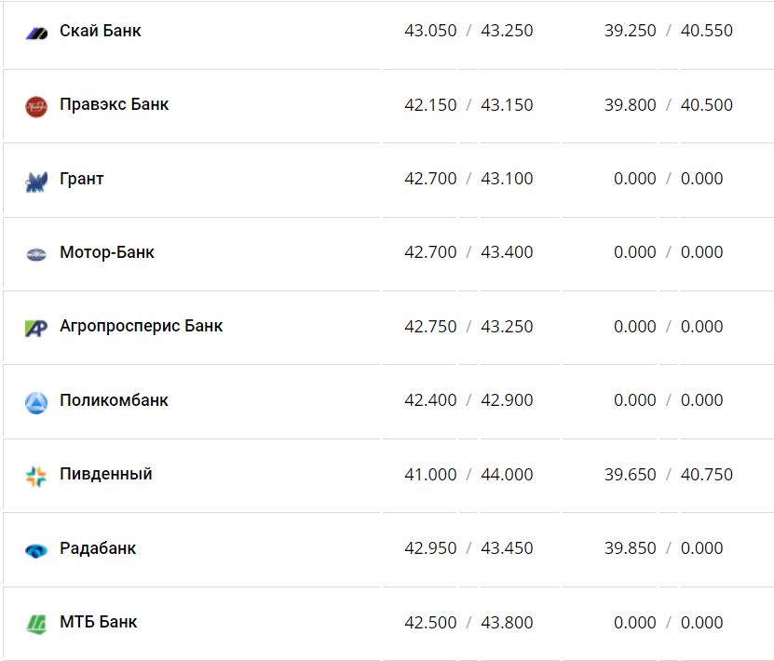Image resolution: width=774 pixels, height=661 pixels.
Task: Open the Поликомбанк name link
Action: click(x=114, y=400)
